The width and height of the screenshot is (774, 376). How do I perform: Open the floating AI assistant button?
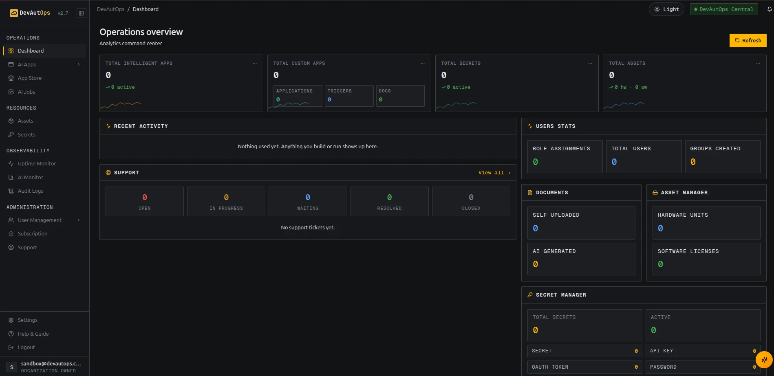764,360
